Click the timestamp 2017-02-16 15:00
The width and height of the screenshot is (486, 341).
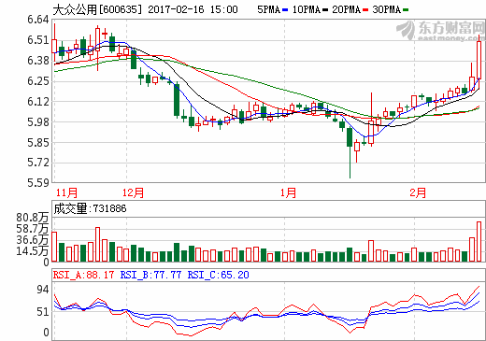point(193,9)
